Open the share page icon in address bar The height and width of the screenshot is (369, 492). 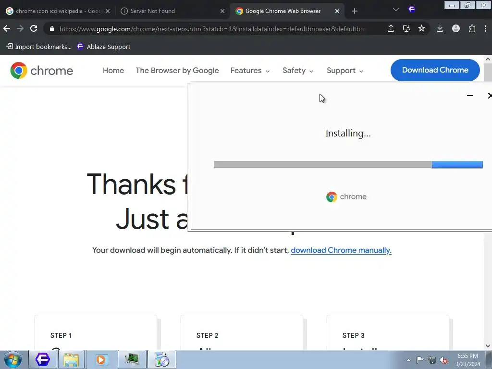(x=391, y=28)
